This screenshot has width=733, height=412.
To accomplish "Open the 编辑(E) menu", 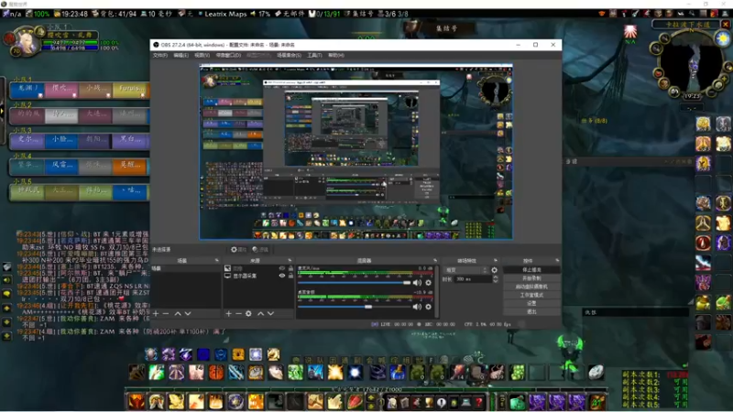I will pos(181,55).
